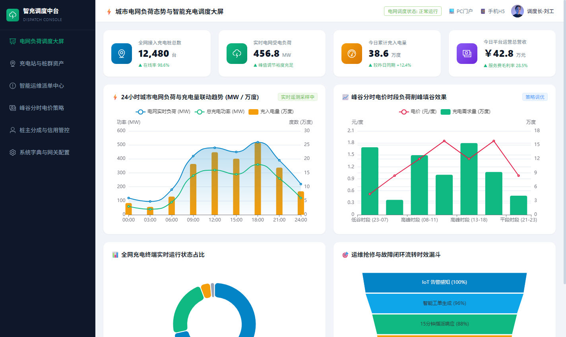The height and width of the screenshot is (337, 566).
Task: Click the 智充调度中台 logo icon
Action: (13, 15)
